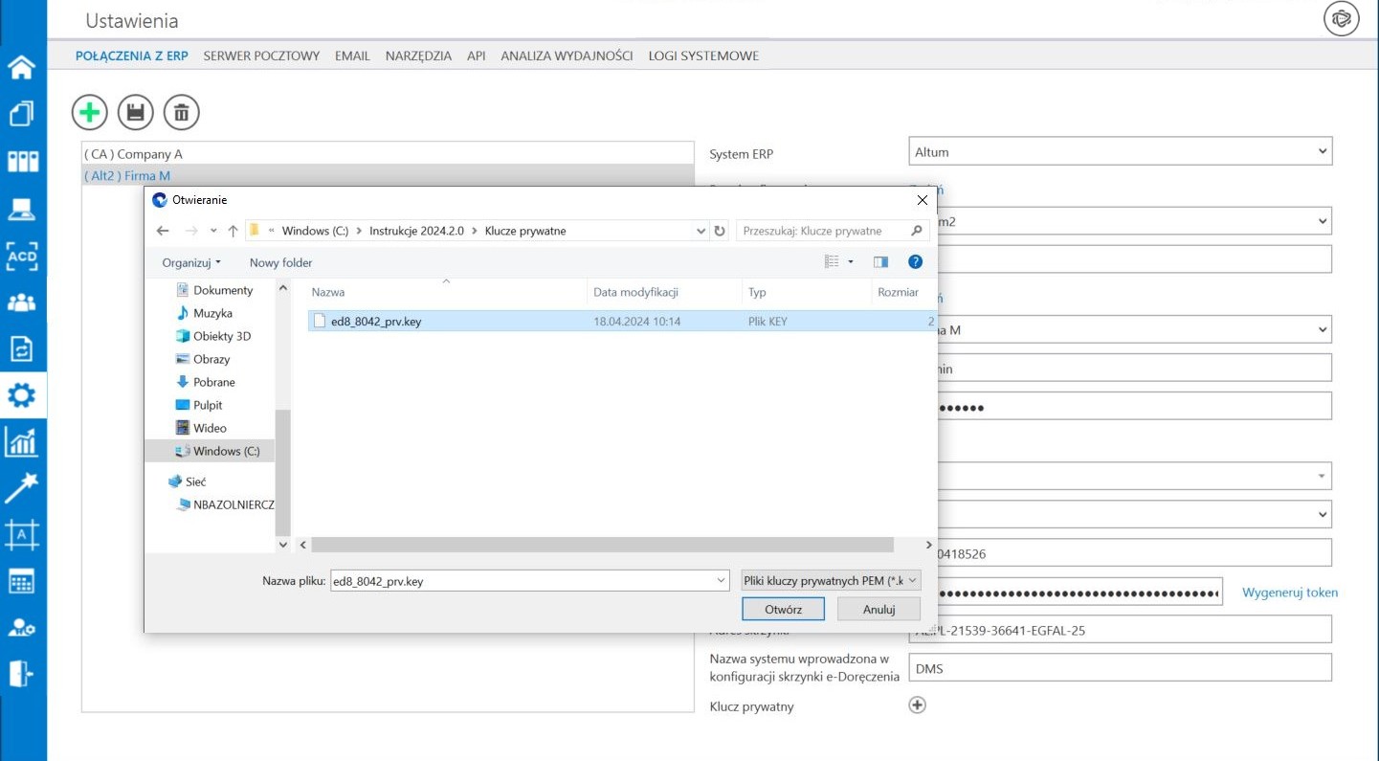
Task: Expand the Organizuj menu
Action: pyautogui.click(x=191, y=262)
